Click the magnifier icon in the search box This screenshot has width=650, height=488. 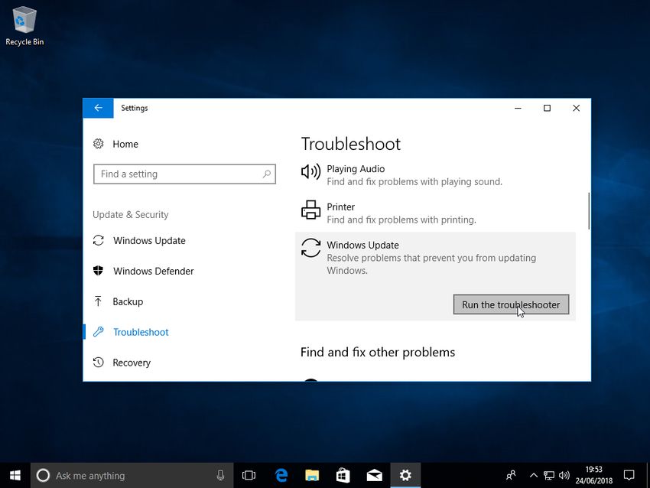click(267, 174)
